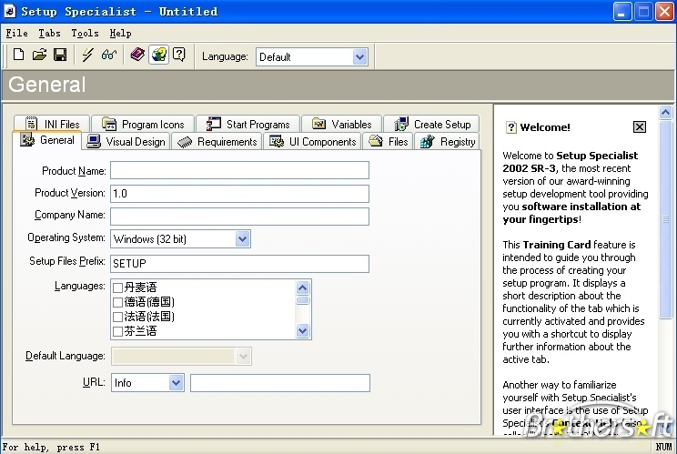
Task: Open the Help menu
Action: 120,34
